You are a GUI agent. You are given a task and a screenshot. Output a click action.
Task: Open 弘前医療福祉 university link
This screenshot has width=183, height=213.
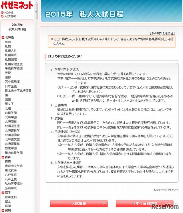(x=14, y=184)
